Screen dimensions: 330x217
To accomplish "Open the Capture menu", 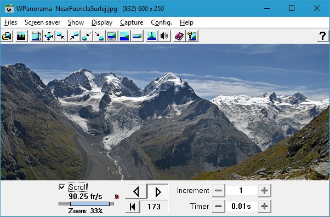I will [132, 22].
